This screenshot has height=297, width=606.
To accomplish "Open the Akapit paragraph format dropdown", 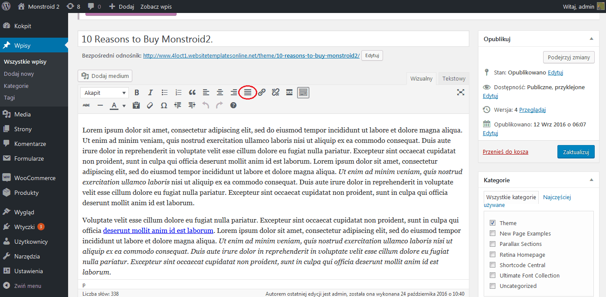I will click(x=105, y=93).
